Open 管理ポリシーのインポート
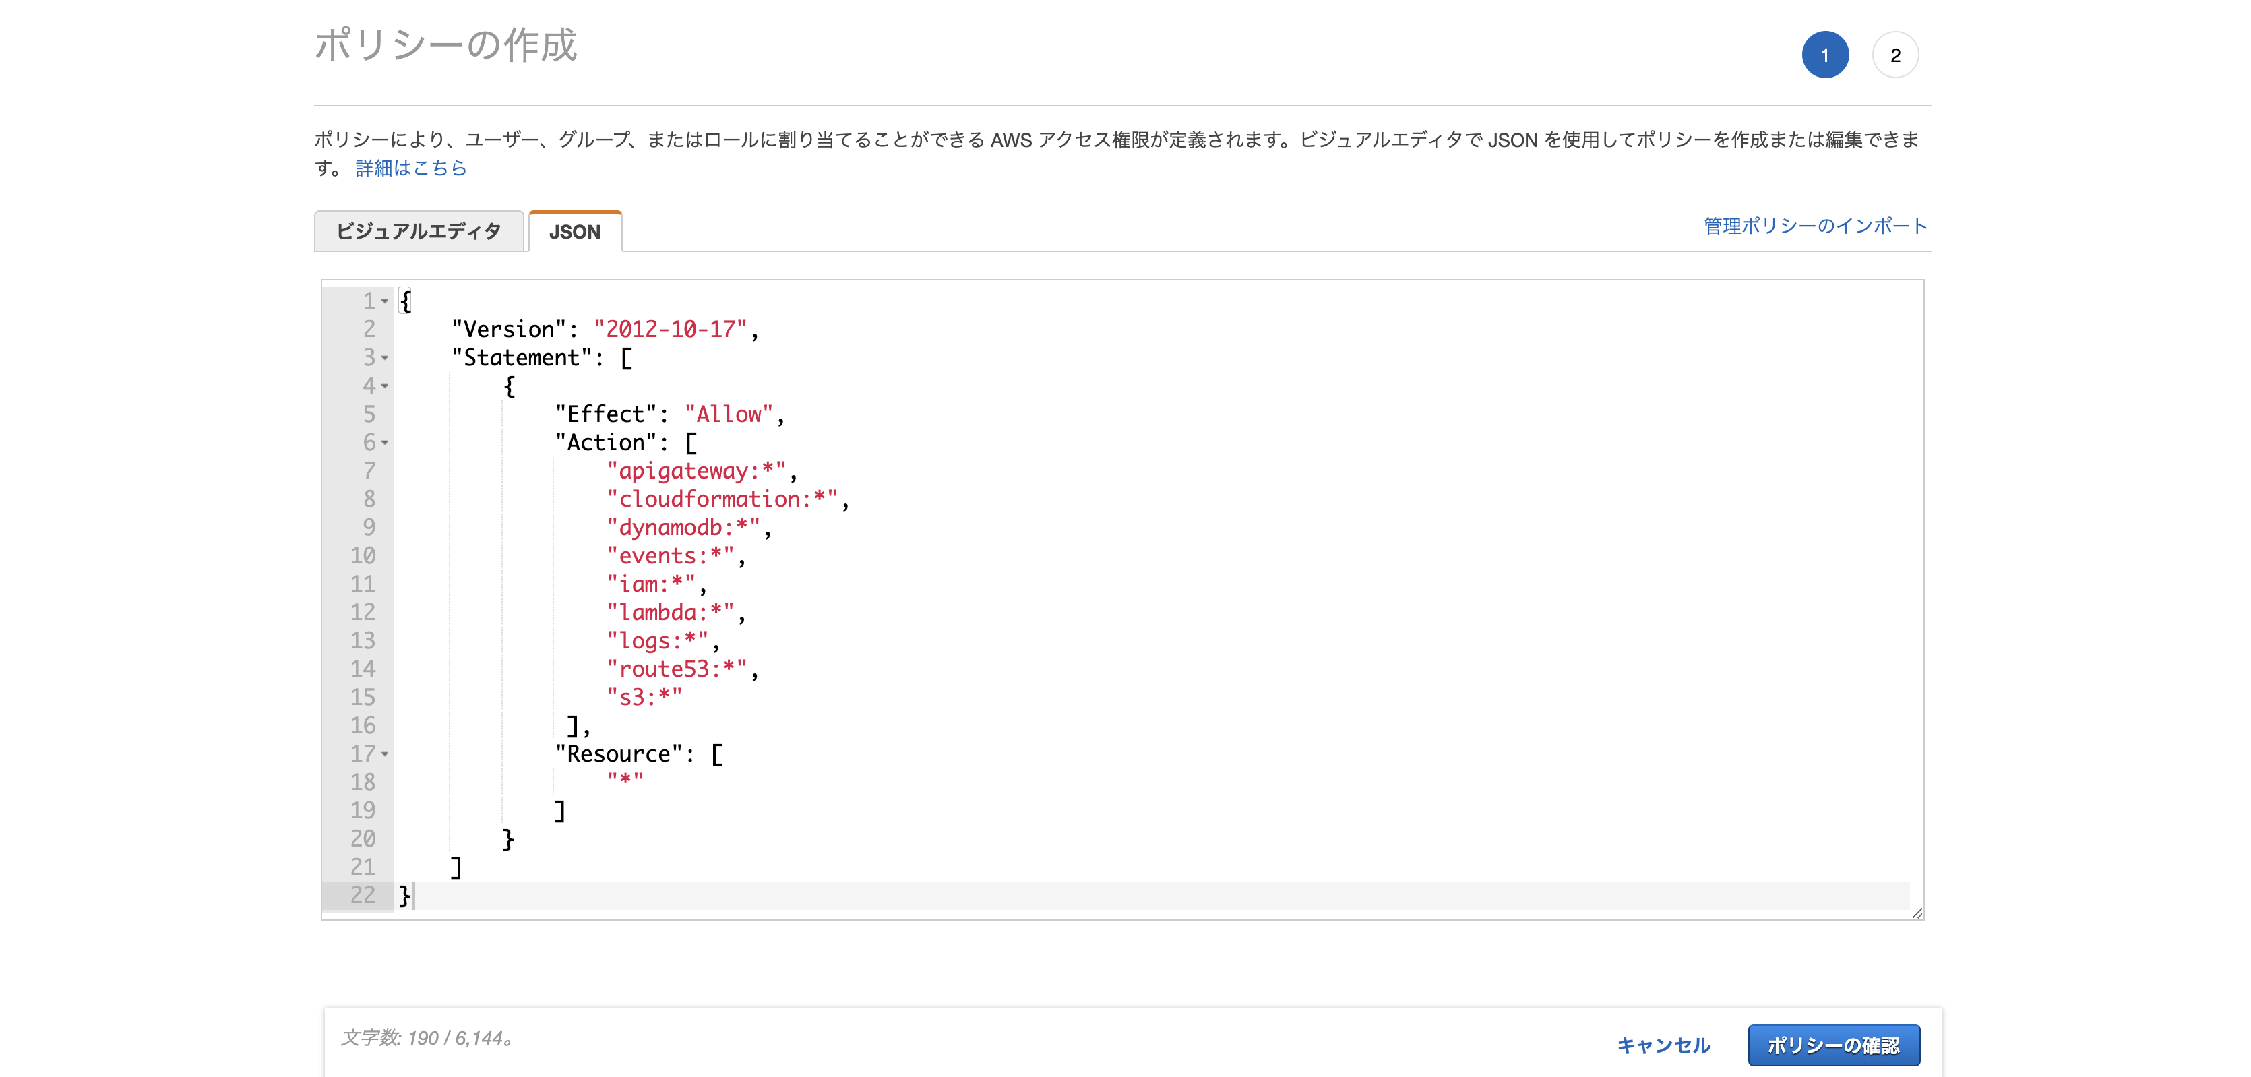2251x1077 pixels. [1812, 226]
